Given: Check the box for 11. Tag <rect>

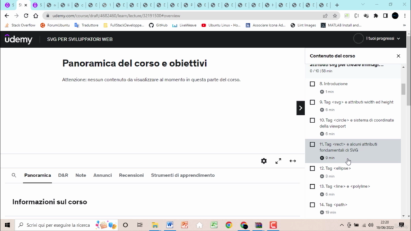Looking at the screenshot, I should [x=312, y=144].
